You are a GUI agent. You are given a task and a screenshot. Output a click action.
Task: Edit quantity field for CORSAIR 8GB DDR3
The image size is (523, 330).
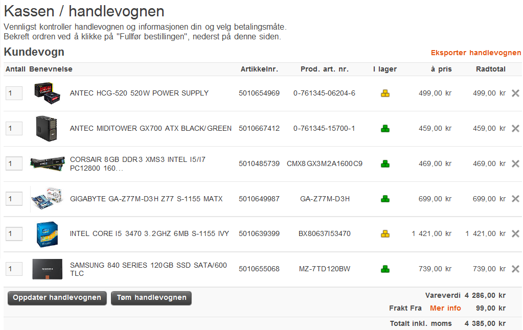[x=14, y=163]
